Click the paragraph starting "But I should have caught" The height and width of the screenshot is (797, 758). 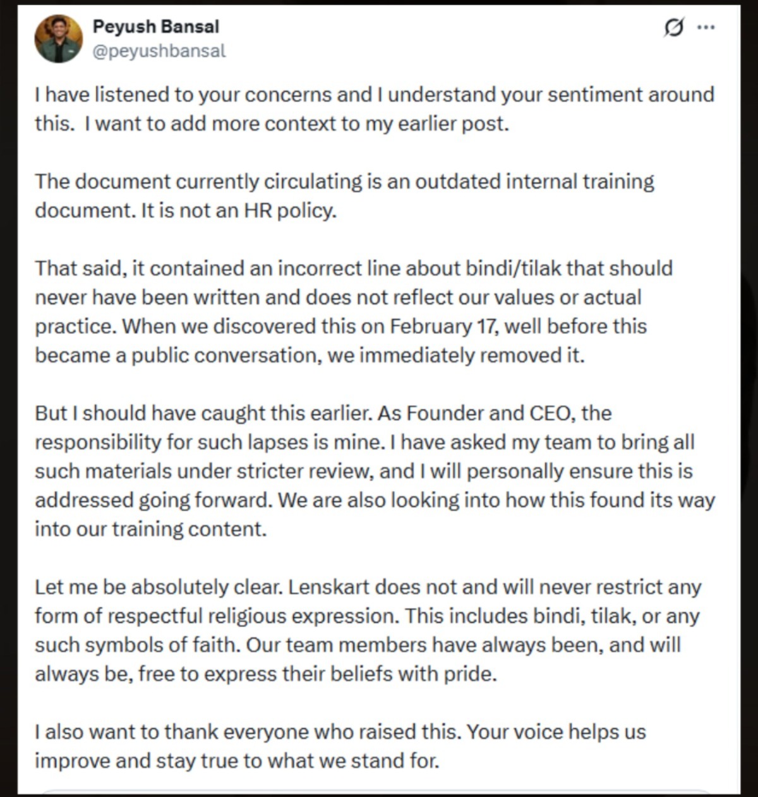374,471
